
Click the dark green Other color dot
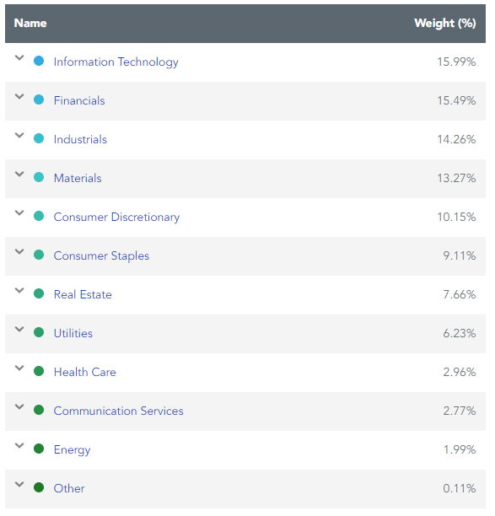coord(39,487)
